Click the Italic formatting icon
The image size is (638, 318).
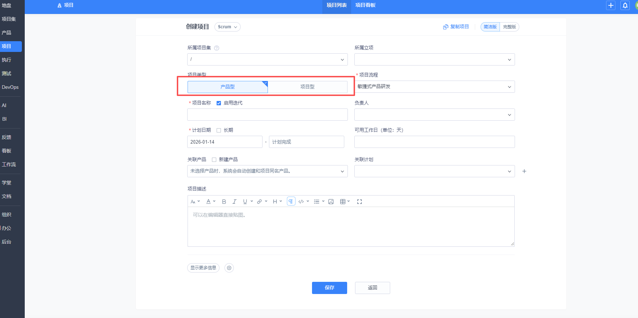235,202
